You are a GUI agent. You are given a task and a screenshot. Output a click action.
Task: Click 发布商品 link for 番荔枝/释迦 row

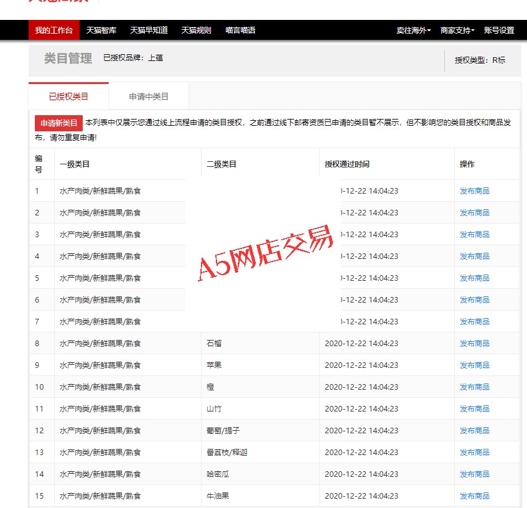coord(475,452)
